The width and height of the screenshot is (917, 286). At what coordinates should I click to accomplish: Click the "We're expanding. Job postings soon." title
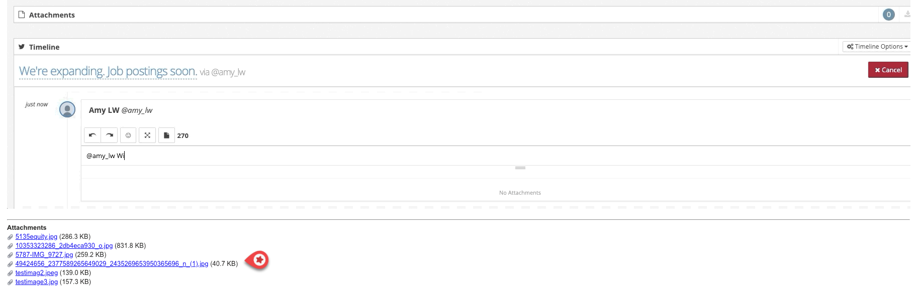click(x=108, y=72)
